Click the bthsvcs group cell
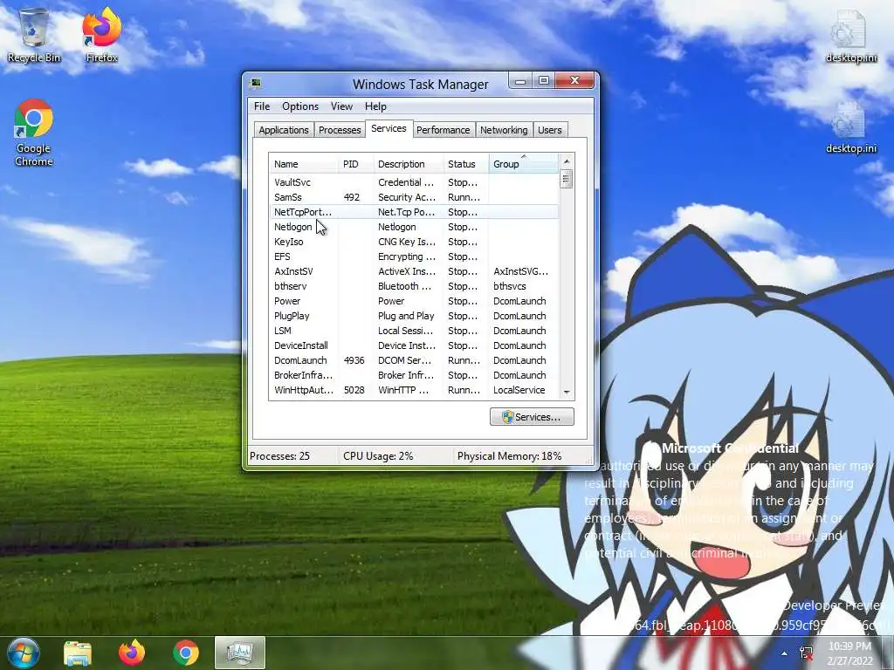The width and height of the screenshot is (894, 670). tap(510, 286)
